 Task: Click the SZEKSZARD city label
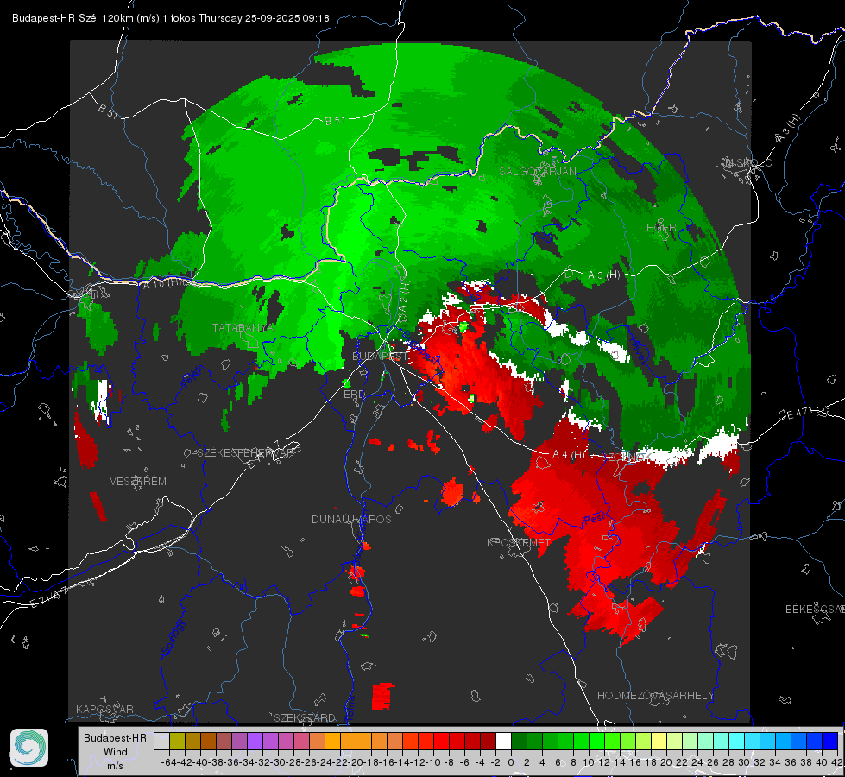[x=305, y=717]
